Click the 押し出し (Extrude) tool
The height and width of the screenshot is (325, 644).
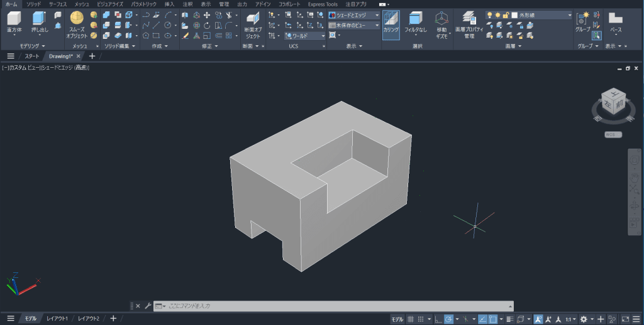click(x=39, y=21)
